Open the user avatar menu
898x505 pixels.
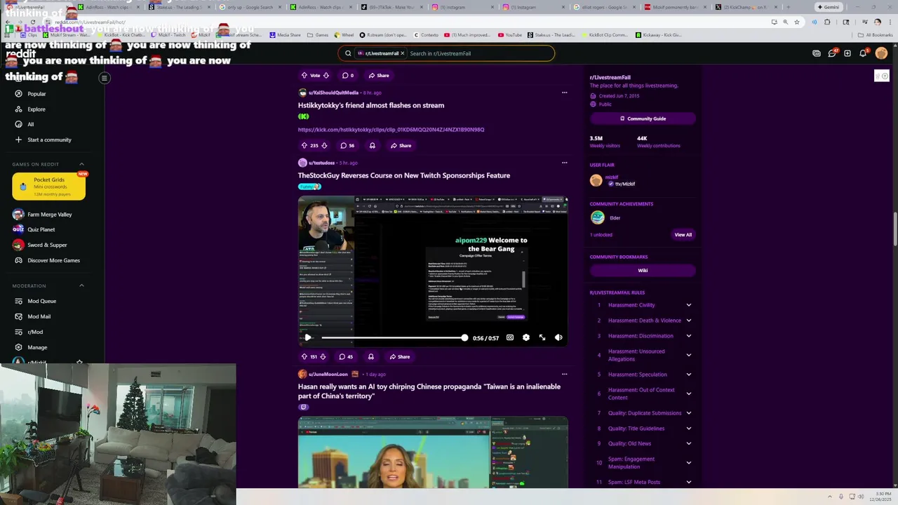881,53
